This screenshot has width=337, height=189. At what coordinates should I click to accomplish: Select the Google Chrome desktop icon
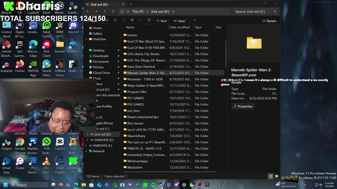[20, 146]
